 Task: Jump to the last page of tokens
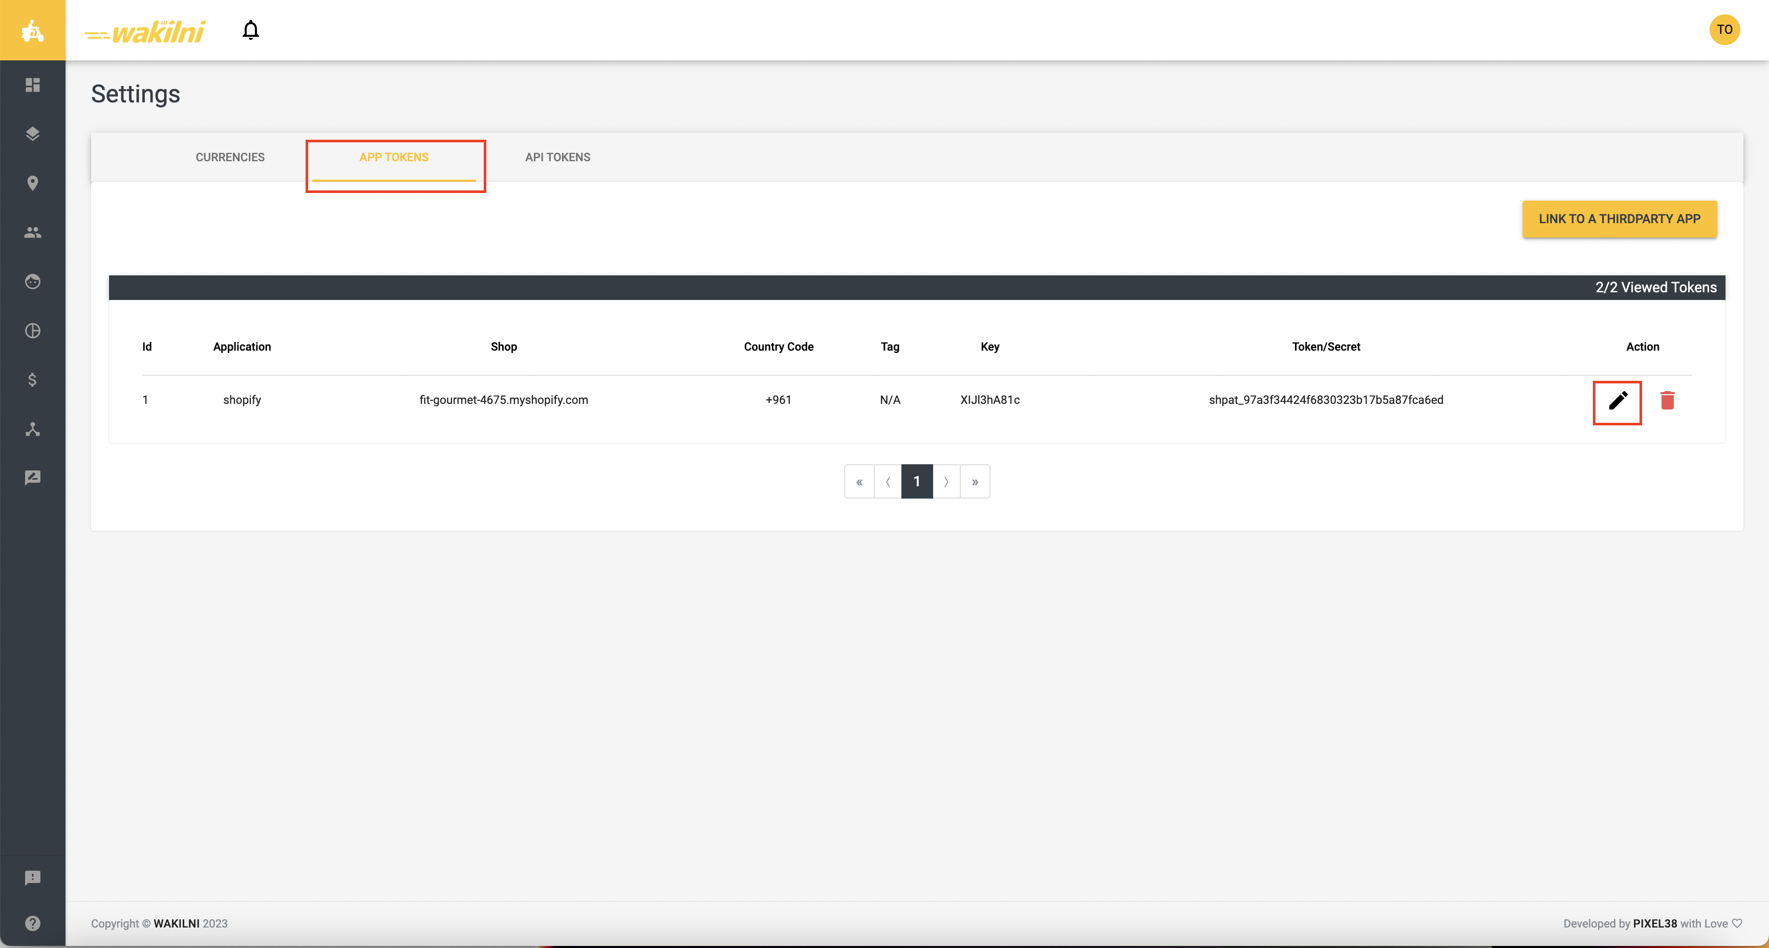tap(975, 482)
